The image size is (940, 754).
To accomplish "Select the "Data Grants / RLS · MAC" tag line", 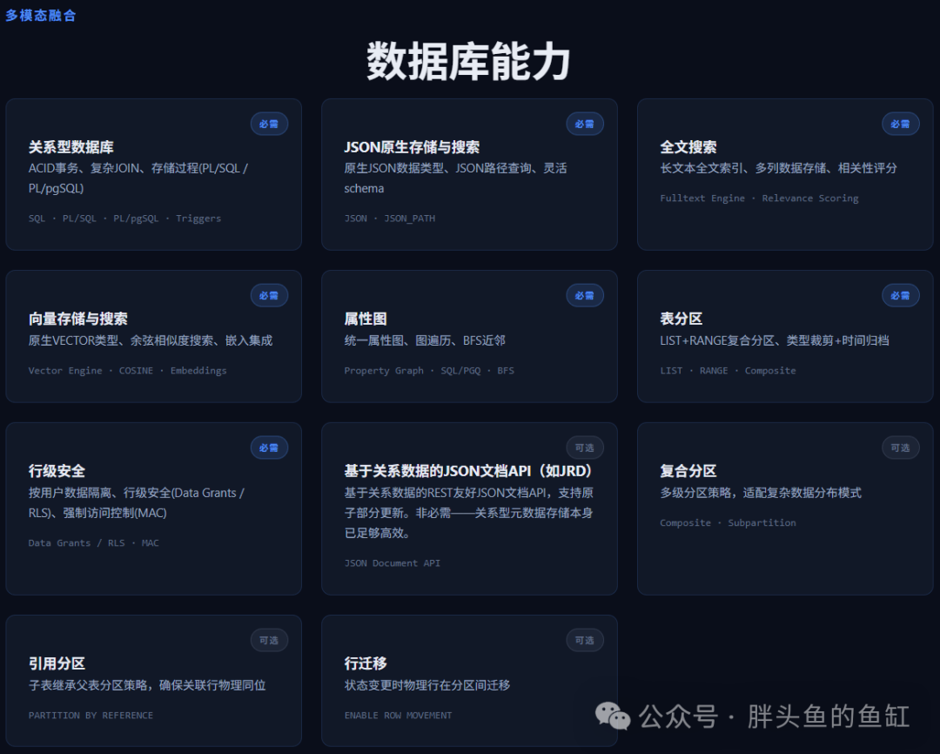I will [93, 542].
